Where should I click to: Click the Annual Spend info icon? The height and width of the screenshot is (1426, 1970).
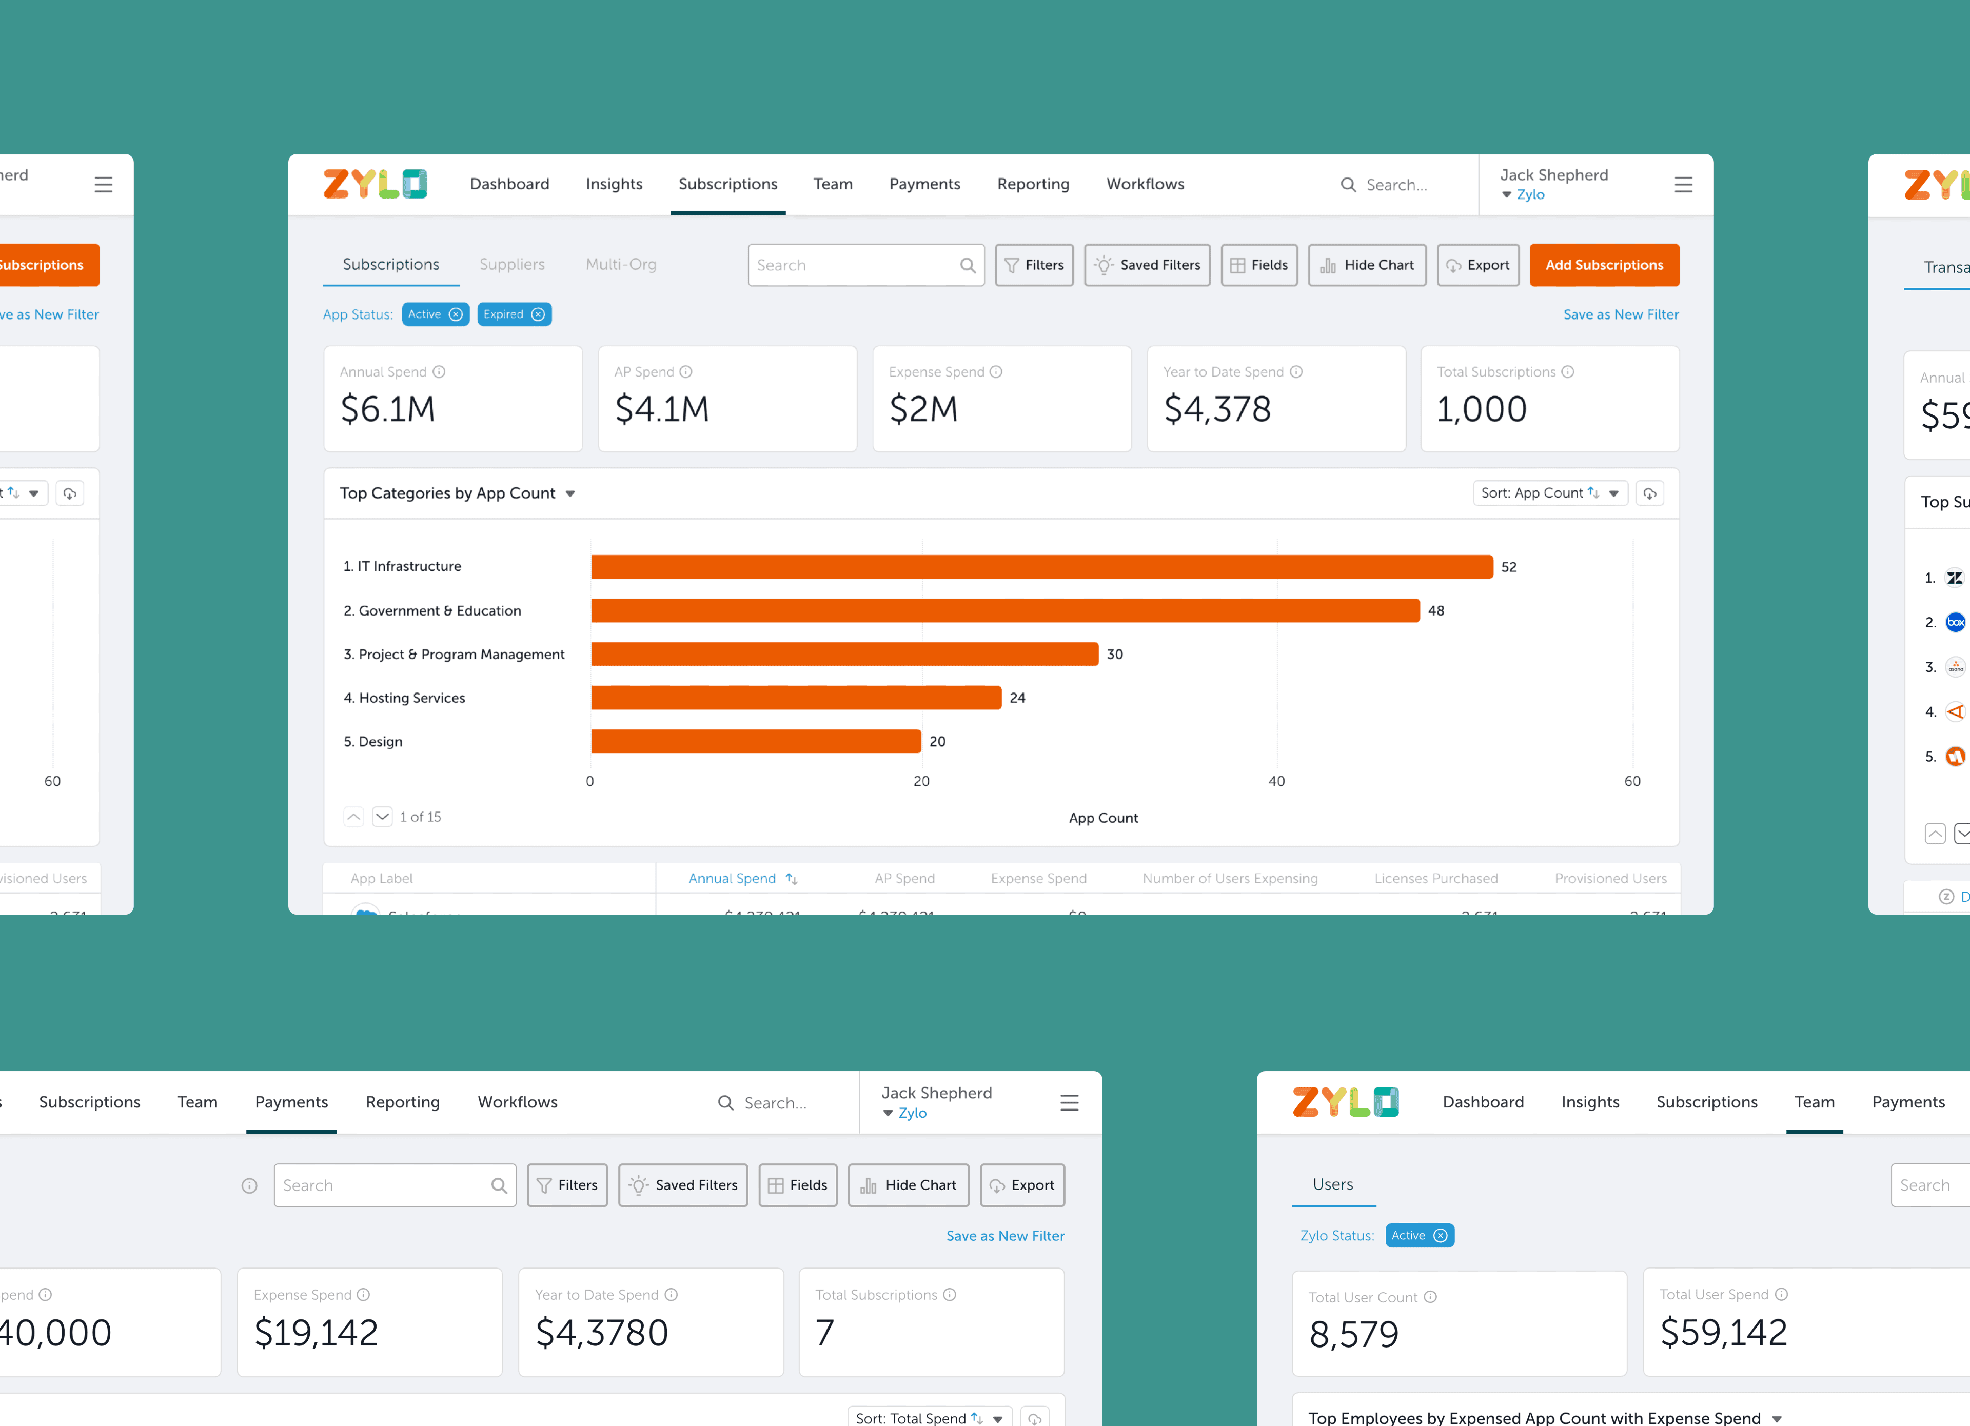(x=440, y=372)
